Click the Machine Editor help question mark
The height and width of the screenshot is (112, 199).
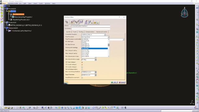click(x=119, y=17)
